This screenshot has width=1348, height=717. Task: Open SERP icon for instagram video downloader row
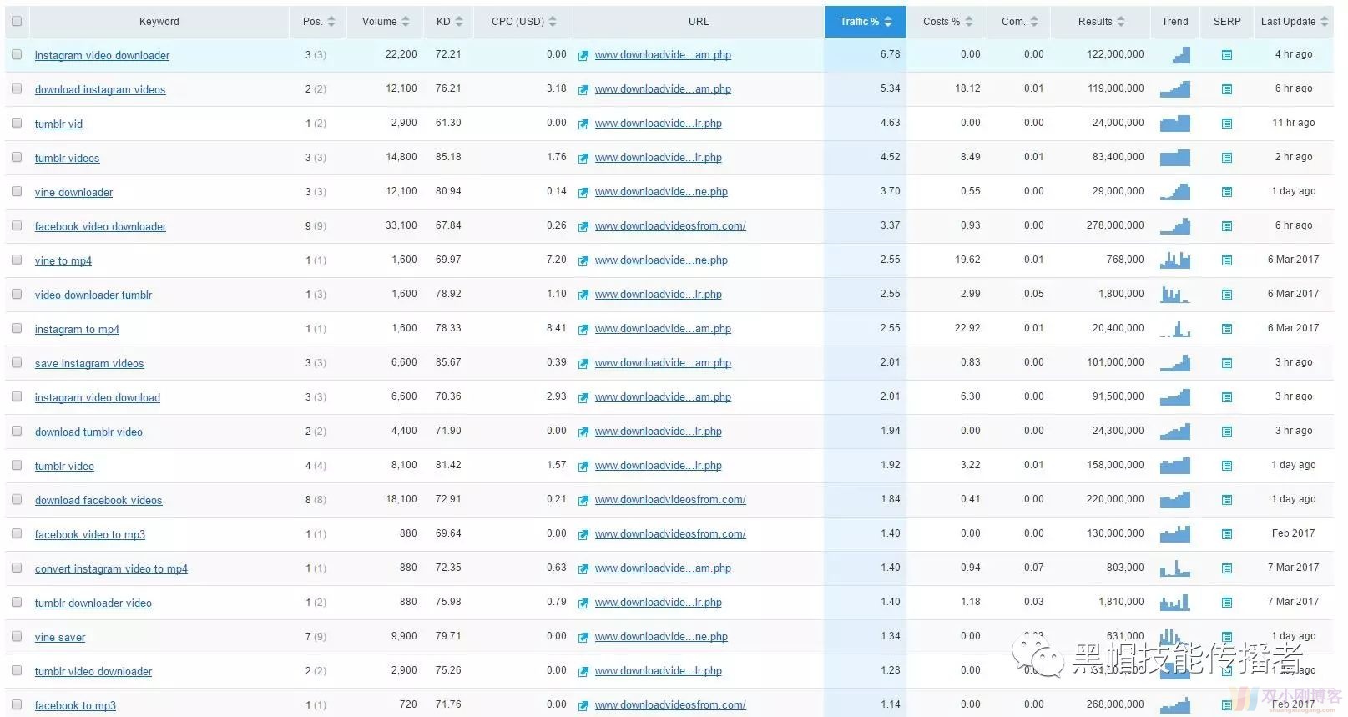[1226, 55]
